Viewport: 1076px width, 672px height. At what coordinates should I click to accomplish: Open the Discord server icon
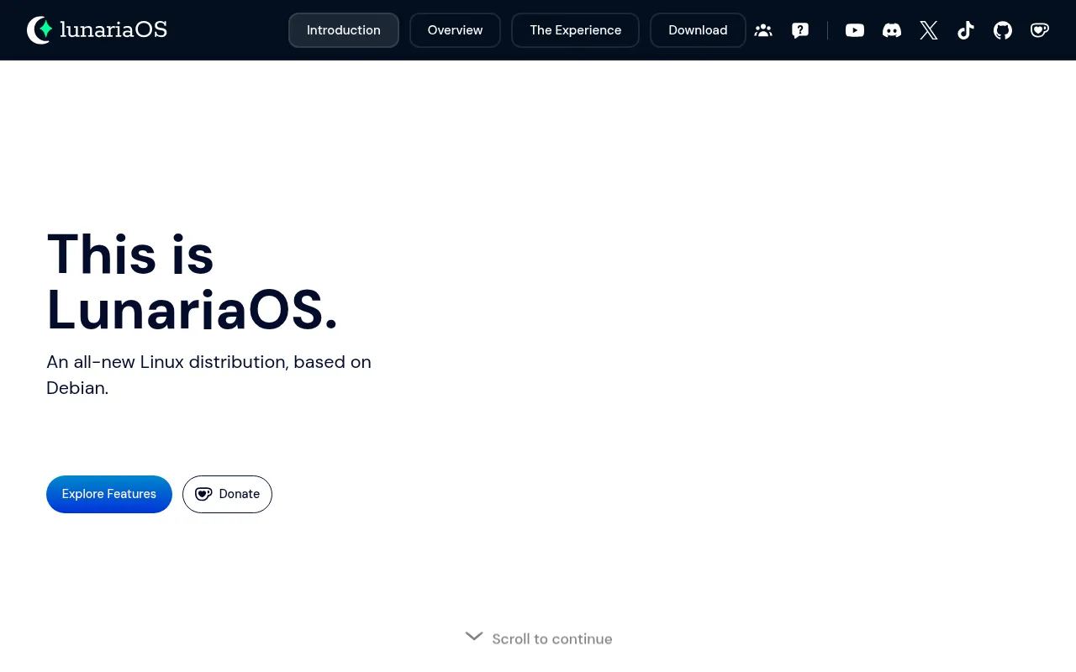tap(892, 30)
